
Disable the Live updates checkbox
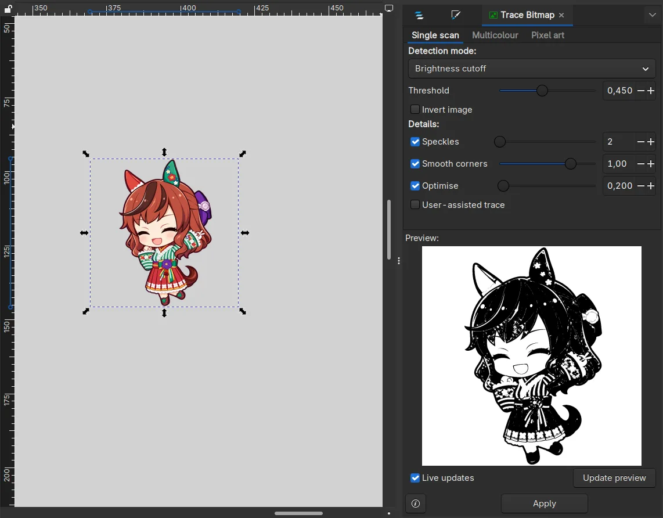point(415,478)
